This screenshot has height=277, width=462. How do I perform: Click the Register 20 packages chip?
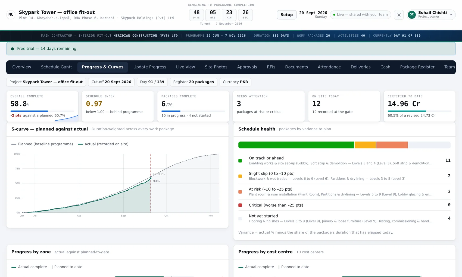point(193,82)
